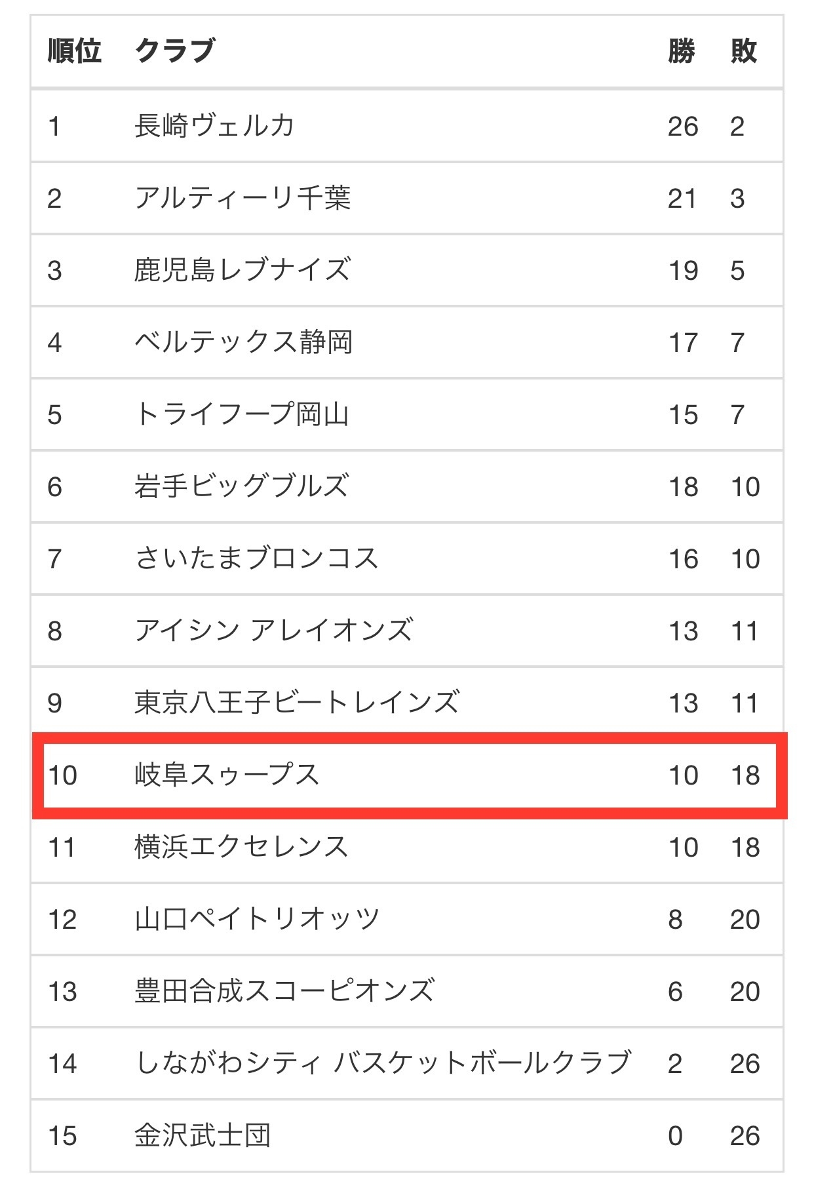814x1191 pixels.
Task: Click the highlighted 岐阜スゥープス row
Action: (x=410, y=775)
